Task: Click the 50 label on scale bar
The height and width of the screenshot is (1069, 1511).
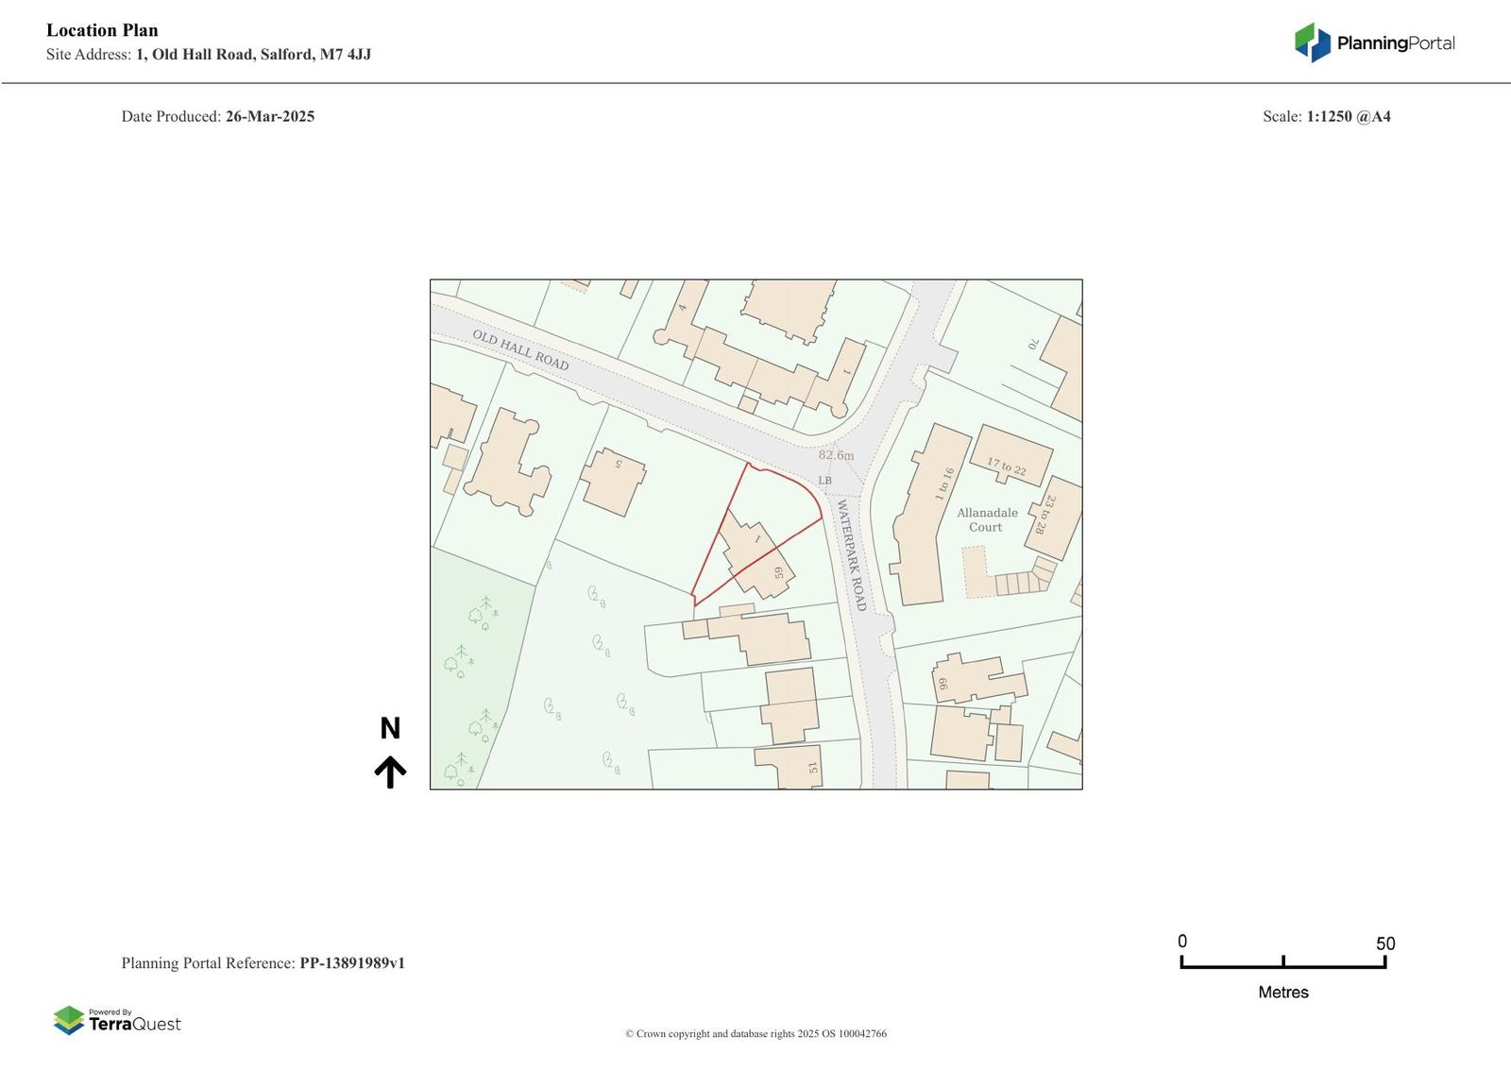Action: coord(1384,943)
